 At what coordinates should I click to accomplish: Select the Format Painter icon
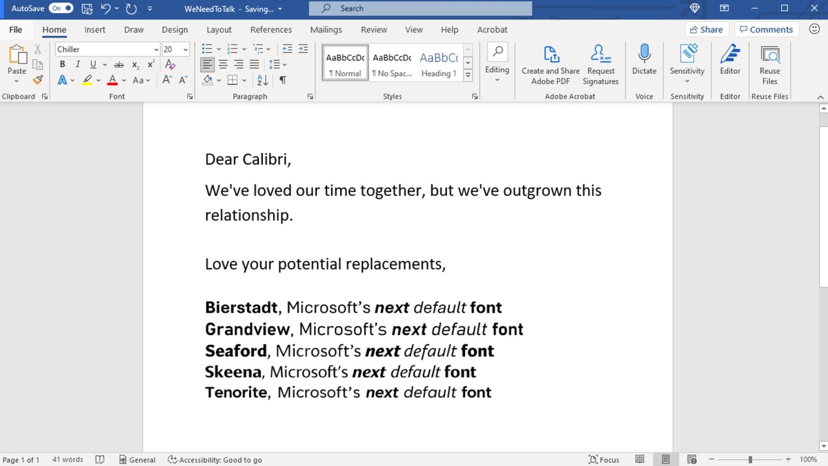(x=38, y=79)
